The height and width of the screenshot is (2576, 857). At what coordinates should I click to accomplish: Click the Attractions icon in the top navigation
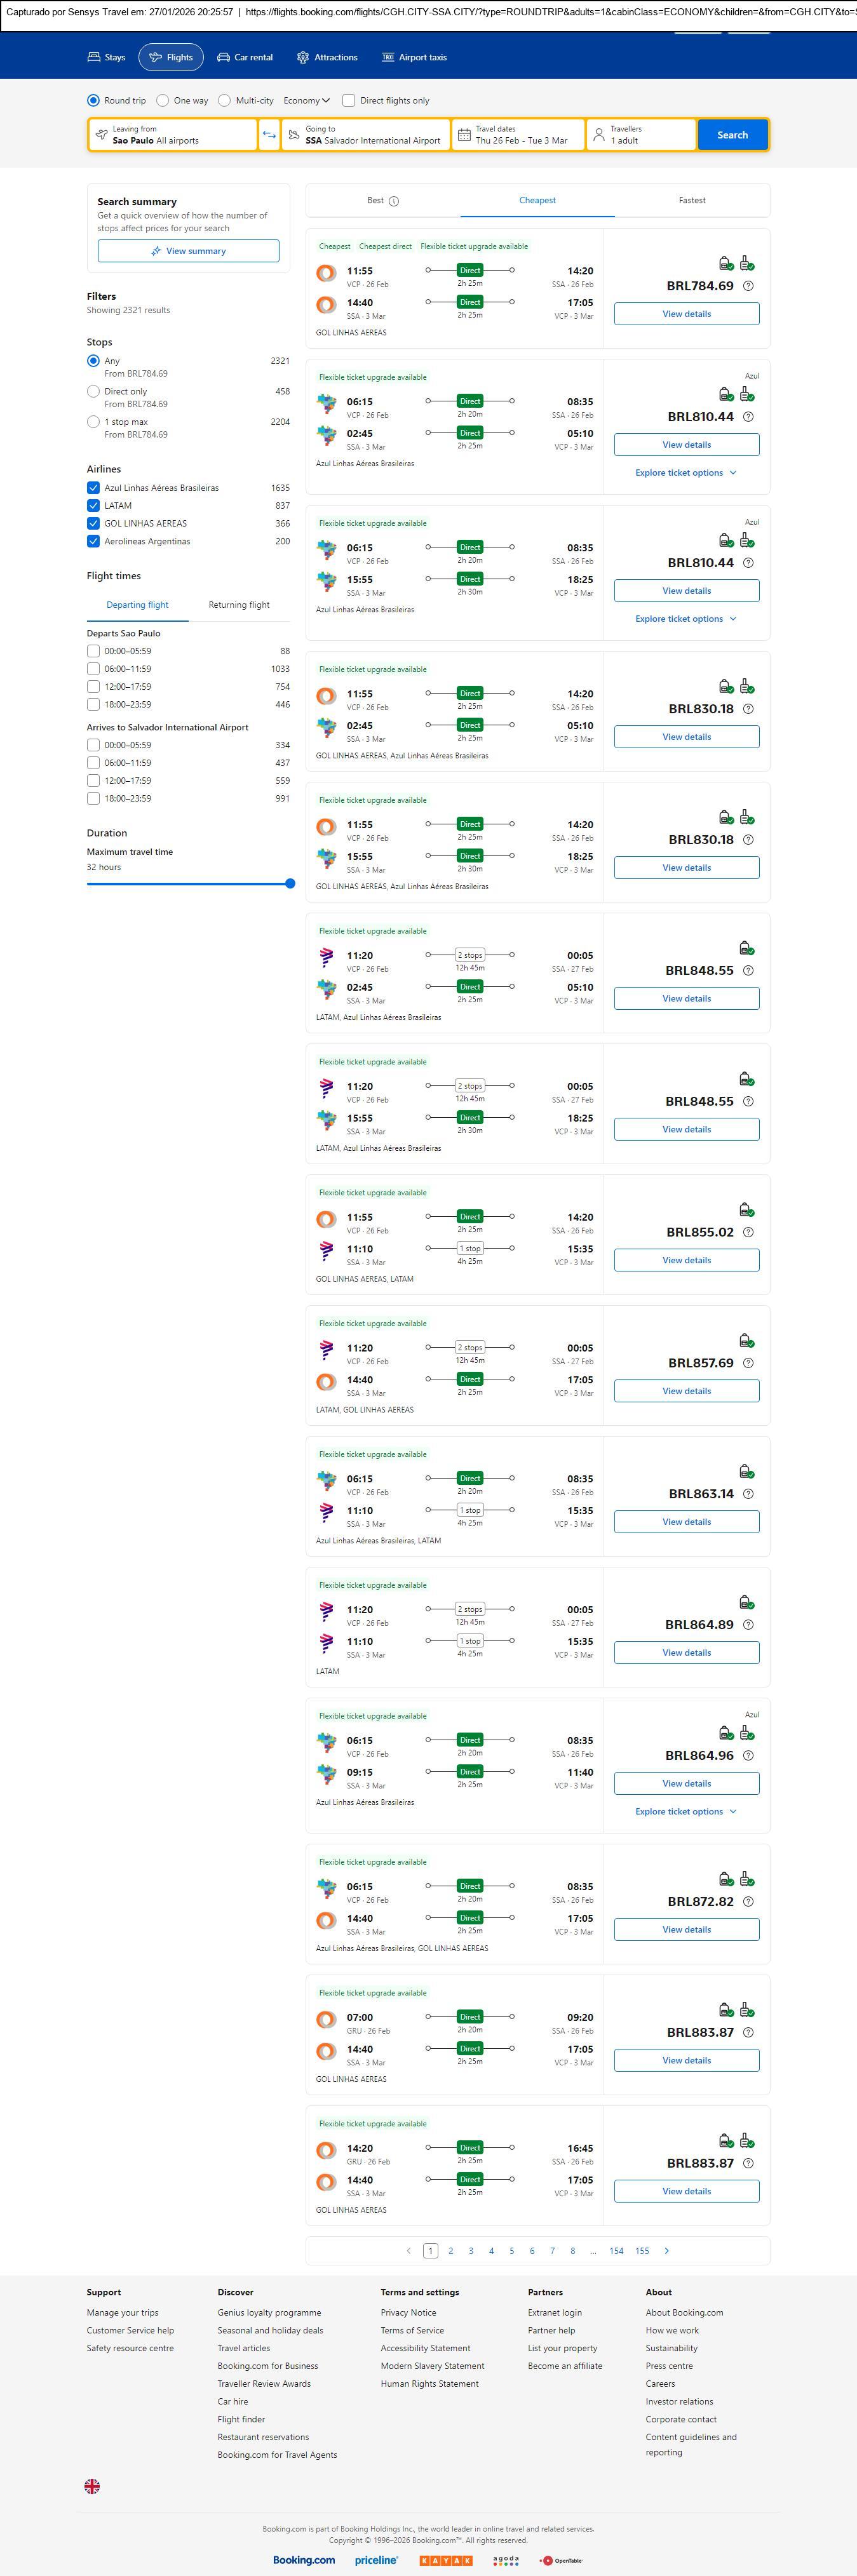pos(303,58)
